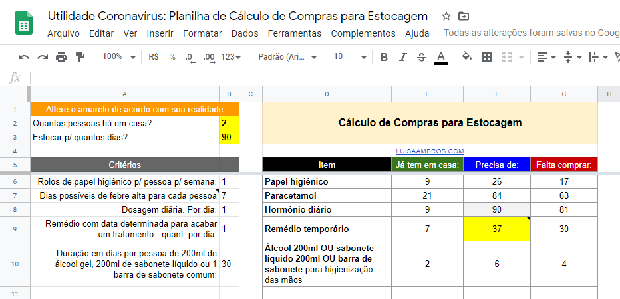Star this spreadsheet document
This screenshot has width=620, height=299.
446,16
